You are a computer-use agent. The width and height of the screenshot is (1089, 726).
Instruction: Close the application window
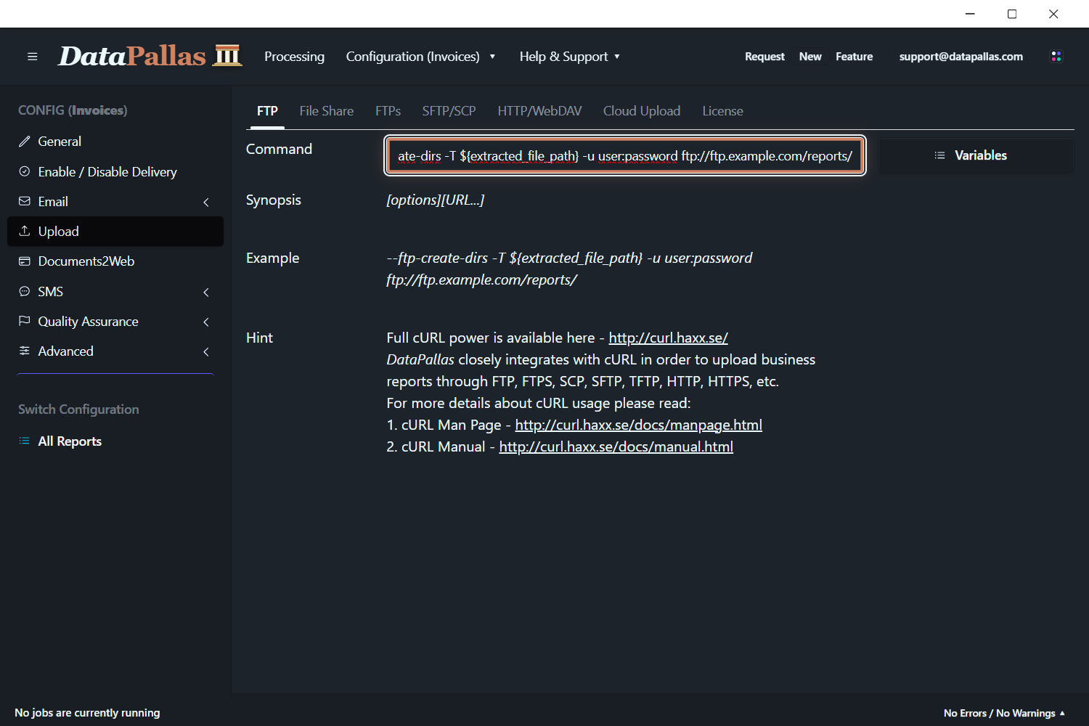coord(1053,14)
